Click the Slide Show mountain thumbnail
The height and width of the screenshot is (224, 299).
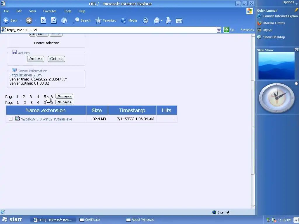[276, 66]
